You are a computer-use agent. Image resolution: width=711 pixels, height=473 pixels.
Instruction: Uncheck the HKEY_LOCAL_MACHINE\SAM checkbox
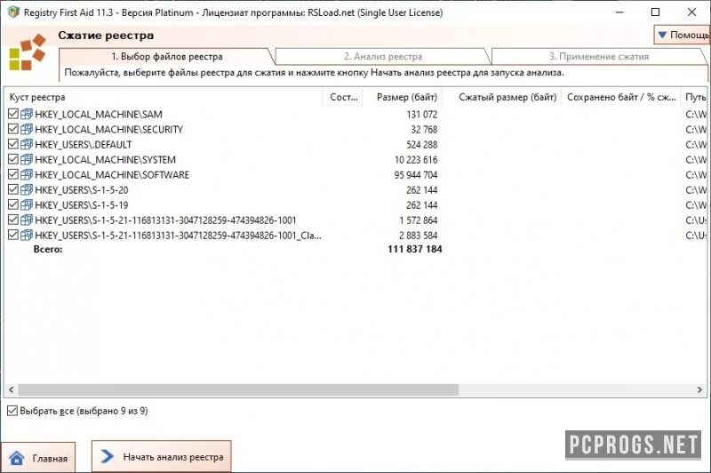[x=13, y=114]
